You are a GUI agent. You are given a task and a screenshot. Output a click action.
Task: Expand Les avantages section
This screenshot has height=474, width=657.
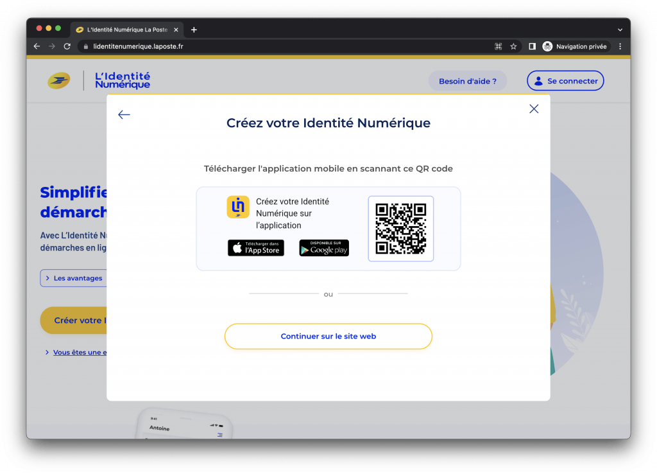click(74, 278)
